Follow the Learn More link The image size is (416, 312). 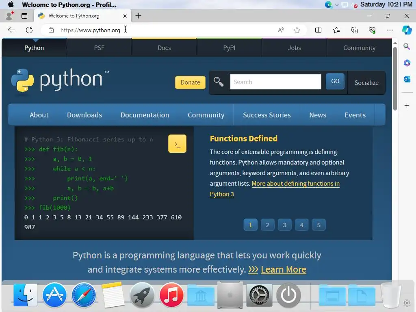click(x=283, y=270)
